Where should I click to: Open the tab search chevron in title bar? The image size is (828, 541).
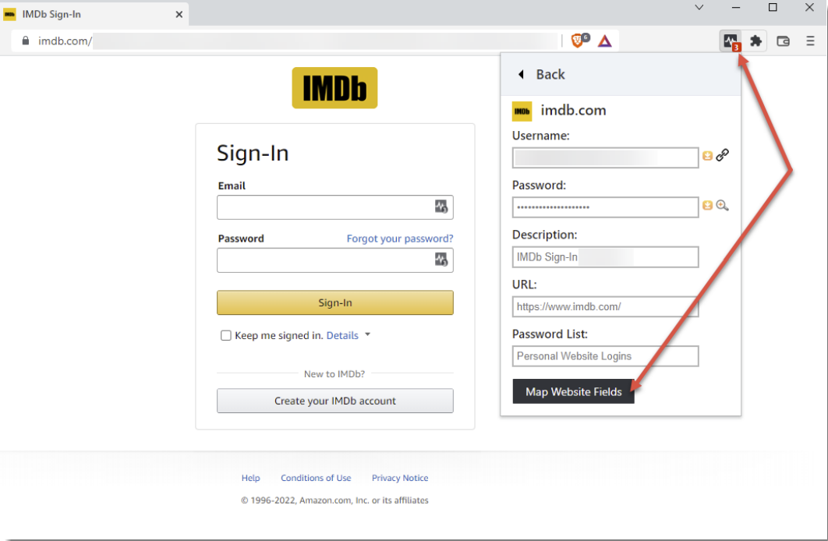tap(699, 7)
